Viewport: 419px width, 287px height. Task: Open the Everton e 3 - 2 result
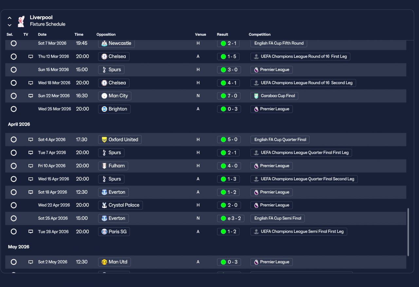(x=231, y=218)
